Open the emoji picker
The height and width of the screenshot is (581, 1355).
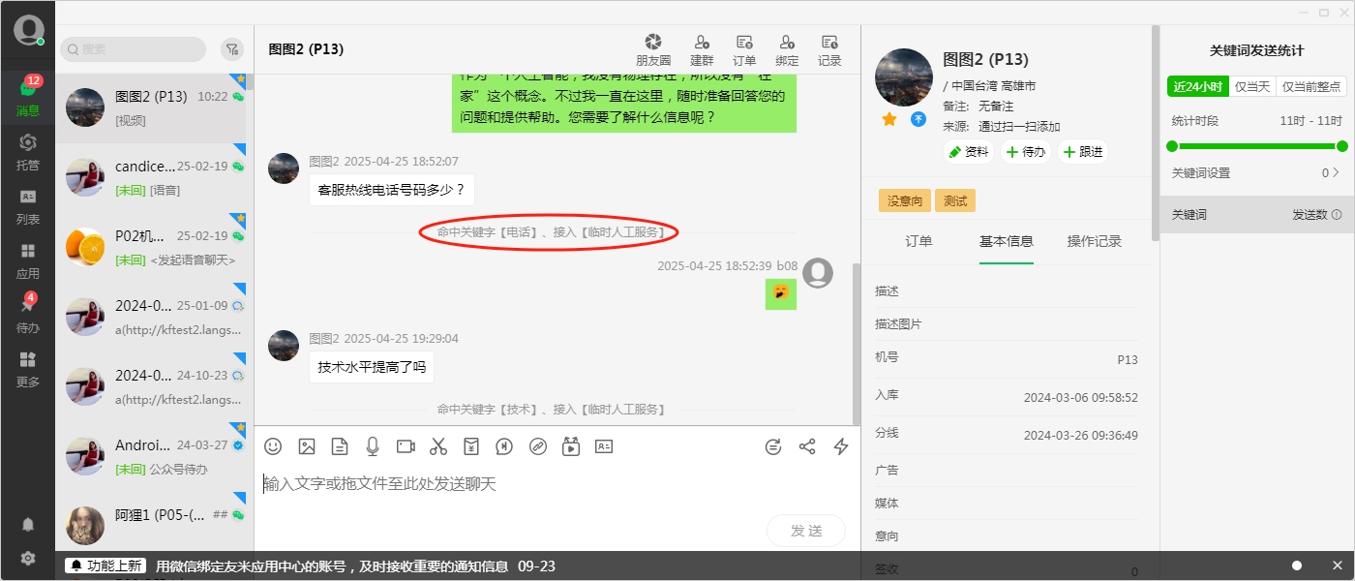[x=272, y=446]
